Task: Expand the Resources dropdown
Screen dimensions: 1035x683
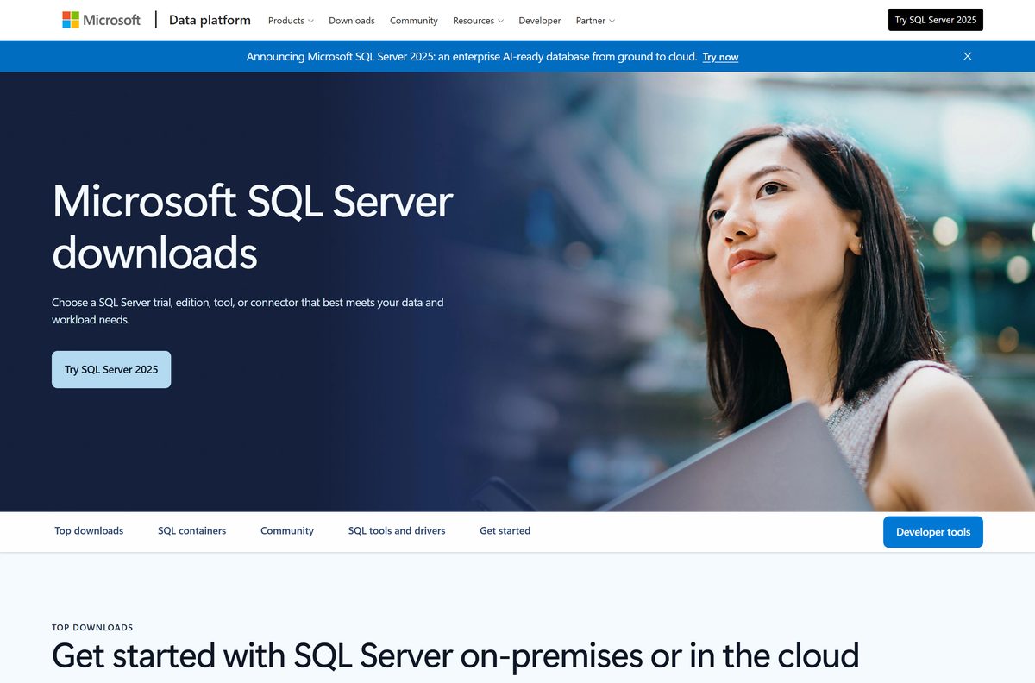Action: pos(478,21)
